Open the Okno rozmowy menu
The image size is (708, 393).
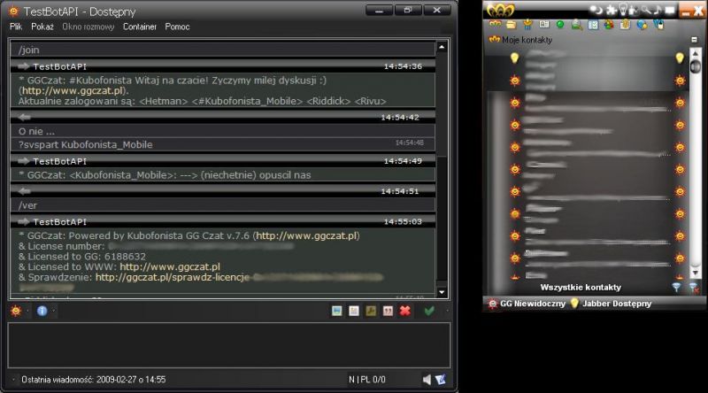click(88, 27)
